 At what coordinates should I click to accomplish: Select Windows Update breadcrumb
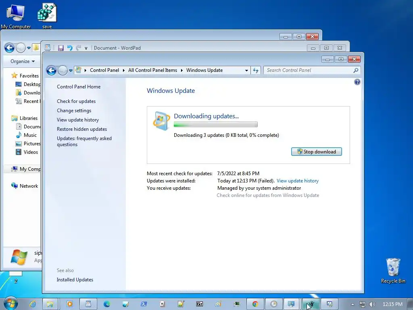pyautogui.click(x=204, y=70)
